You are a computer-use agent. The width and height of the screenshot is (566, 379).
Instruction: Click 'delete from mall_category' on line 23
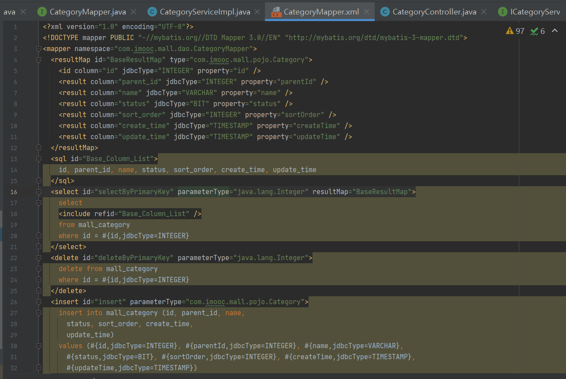point(108,269)
